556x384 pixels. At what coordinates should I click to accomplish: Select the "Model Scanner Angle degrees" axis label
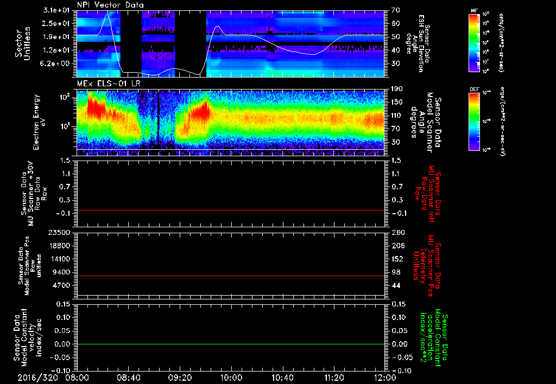click(x=426, y=123)
